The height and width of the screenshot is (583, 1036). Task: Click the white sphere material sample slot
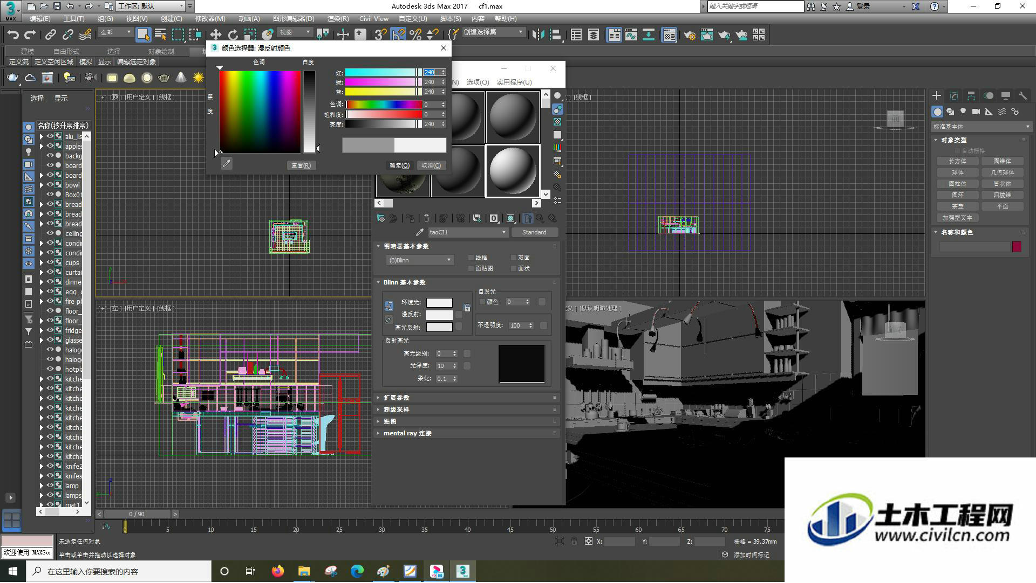pos(513,170)
